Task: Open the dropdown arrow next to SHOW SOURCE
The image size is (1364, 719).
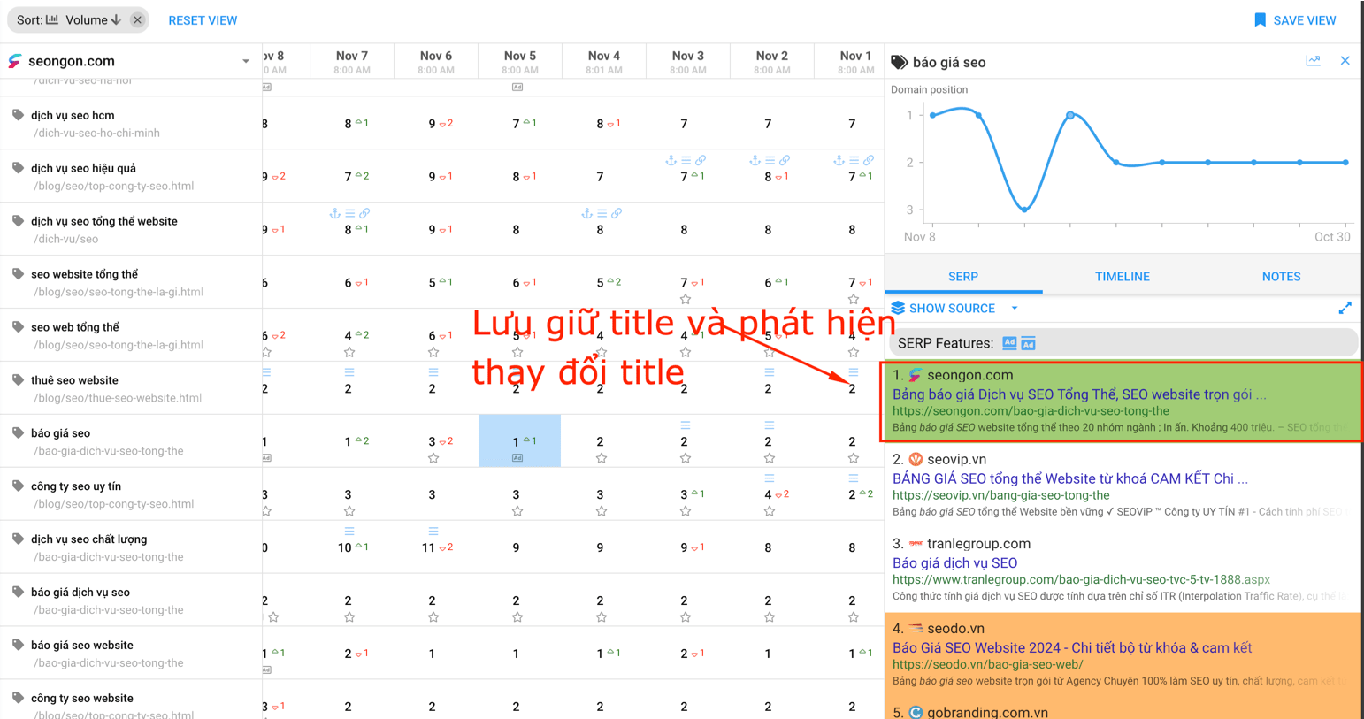Action: click(1015, 308)
